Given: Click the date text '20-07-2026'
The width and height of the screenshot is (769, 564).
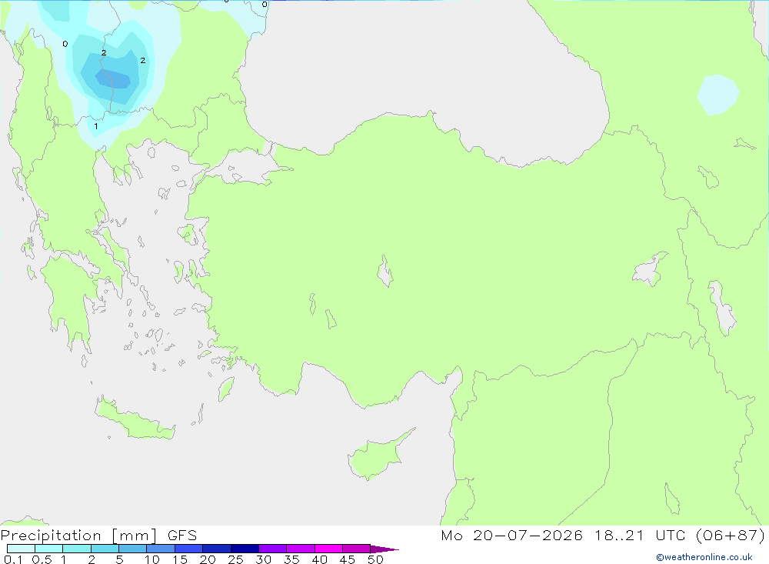Looking at the screenshot, I should click(528, 535).
